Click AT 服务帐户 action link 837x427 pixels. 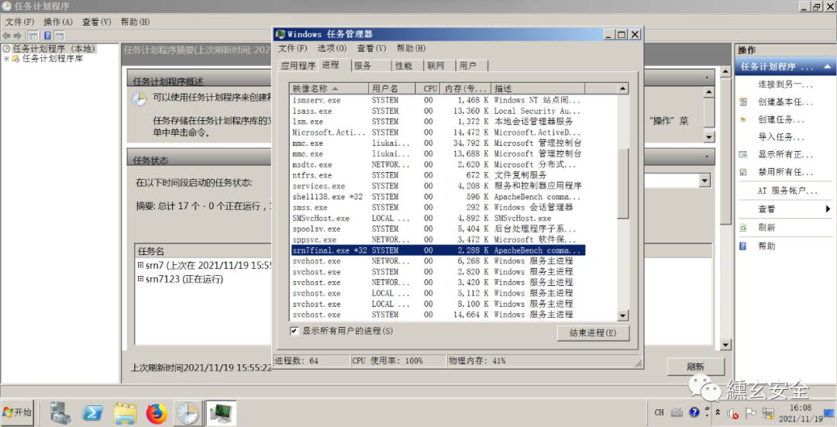(x=787, y=191)
